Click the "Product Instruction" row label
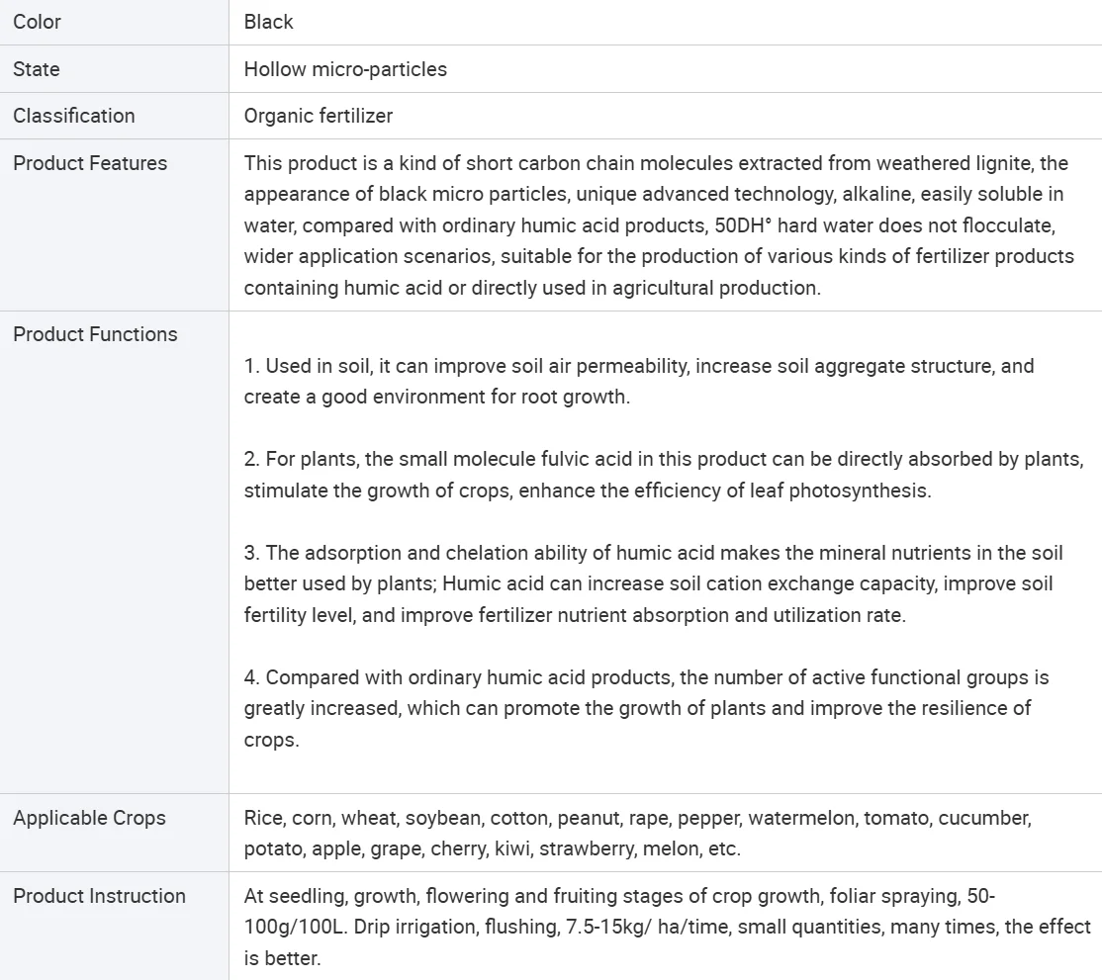Screen dimensions: 1102x980 pos(99,896)
